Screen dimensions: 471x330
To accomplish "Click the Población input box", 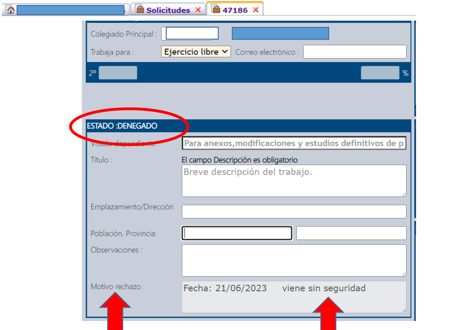I will 237,233.
